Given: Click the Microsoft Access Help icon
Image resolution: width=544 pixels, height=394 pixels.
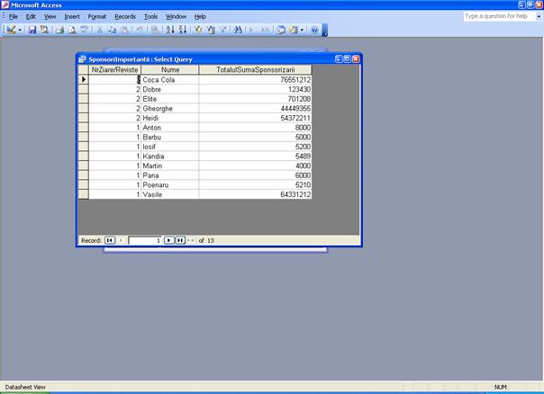Looking at the screenshot, I should (314, 30).
